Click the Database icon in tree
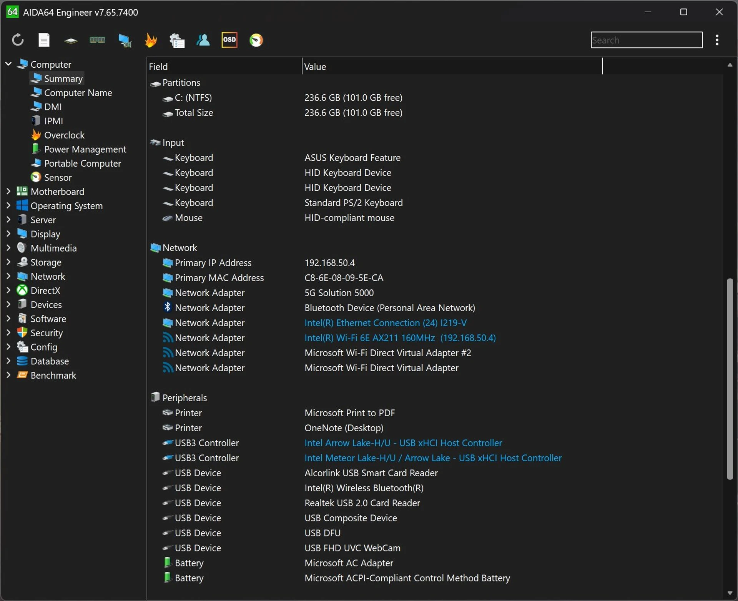Image resolution: width=738 pixels, height=601 pixels. tap(22, 361)
